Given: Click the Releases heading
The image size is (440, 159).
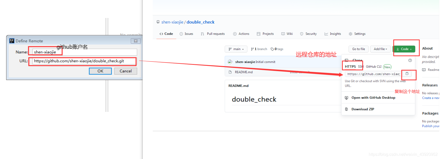Looking at the screenshot, I should pyautogui.click(x=430, y=85).
